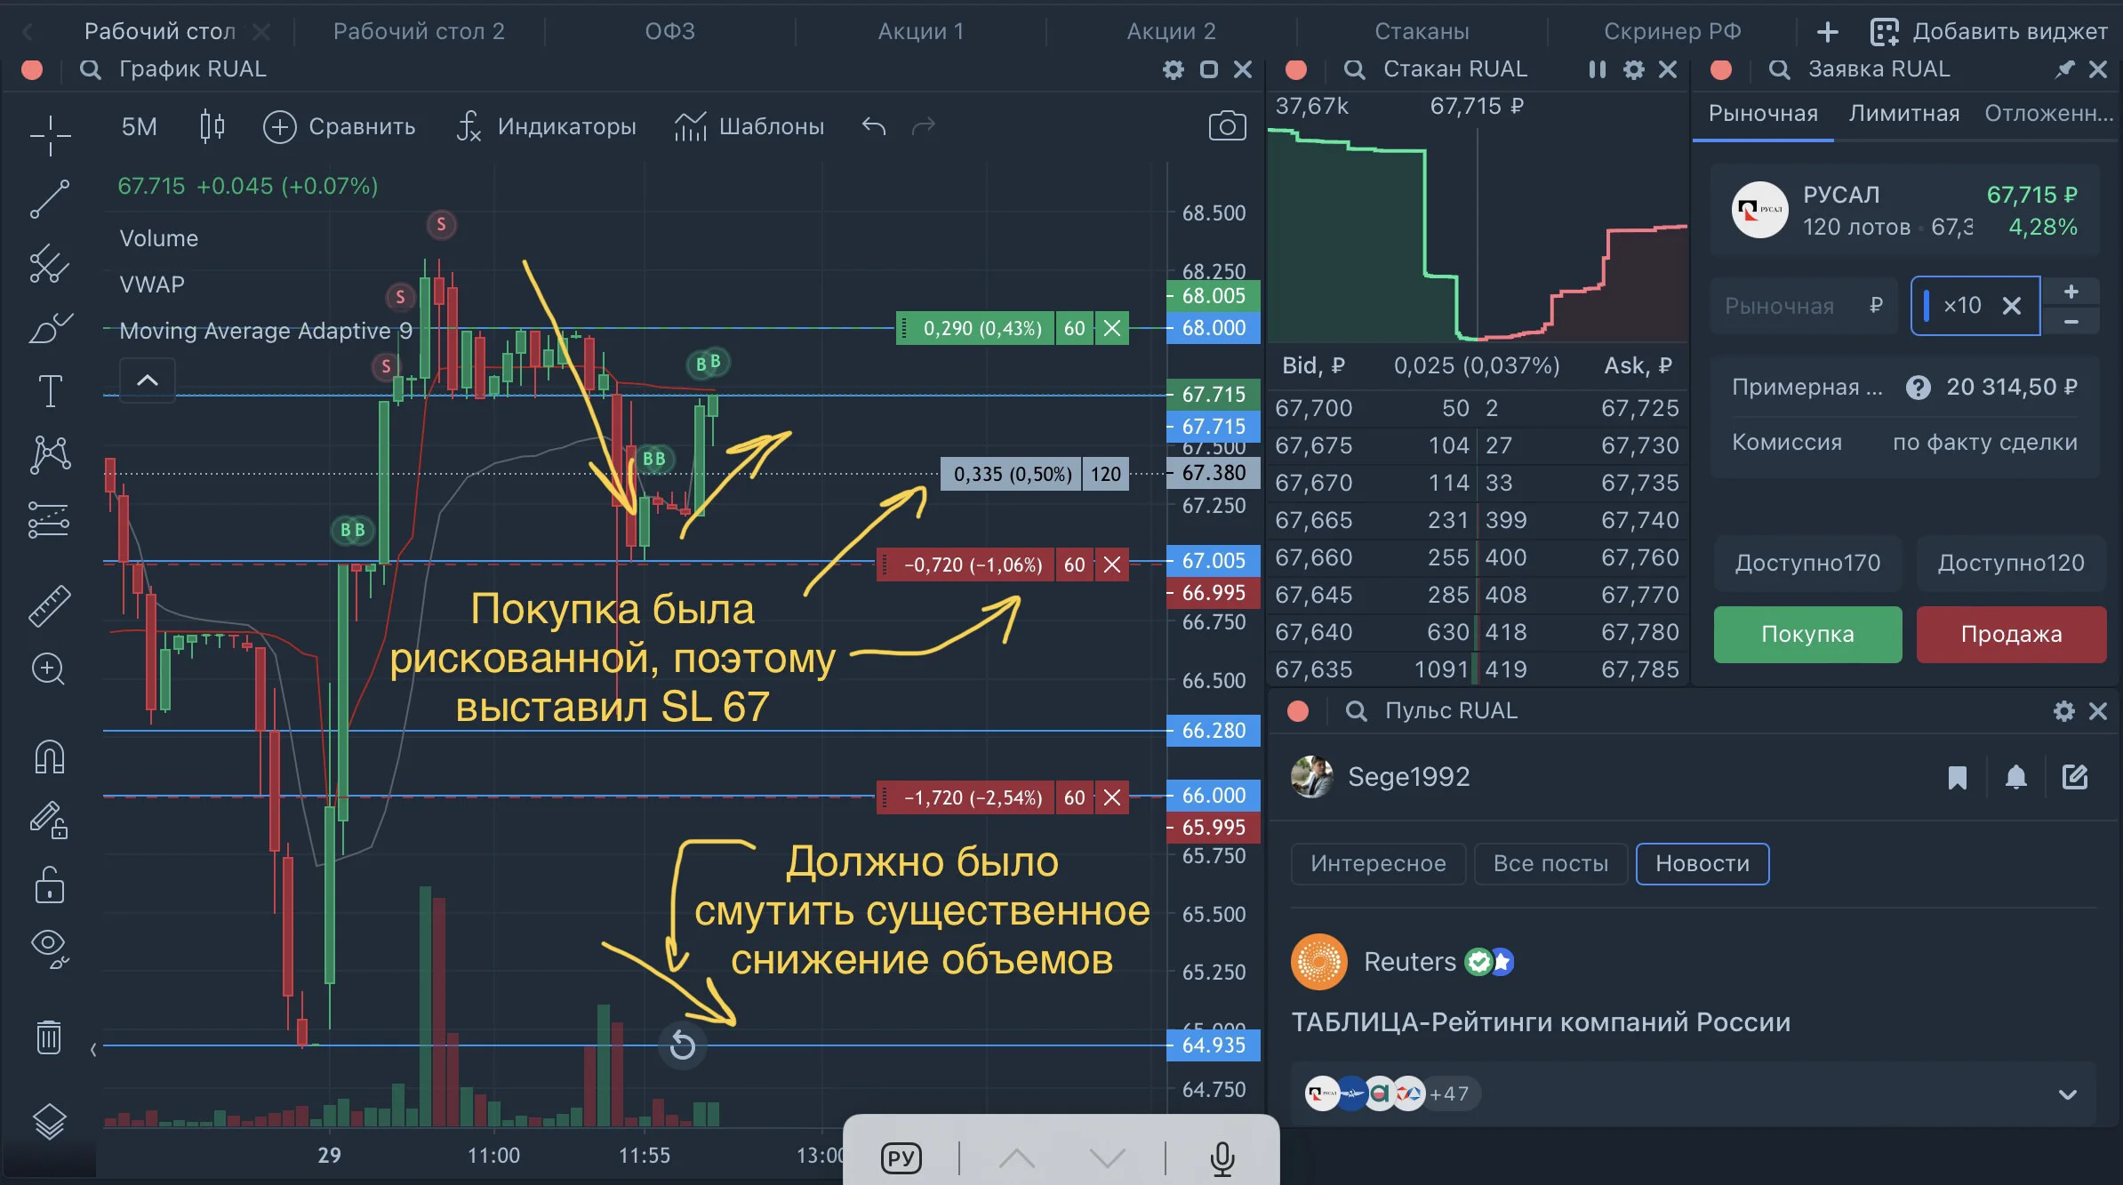Decrease lot quantity with minus

2071,321
